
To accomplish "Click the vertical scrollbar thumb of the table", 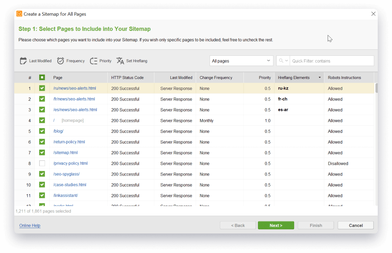I will click(x=376, y=88).
